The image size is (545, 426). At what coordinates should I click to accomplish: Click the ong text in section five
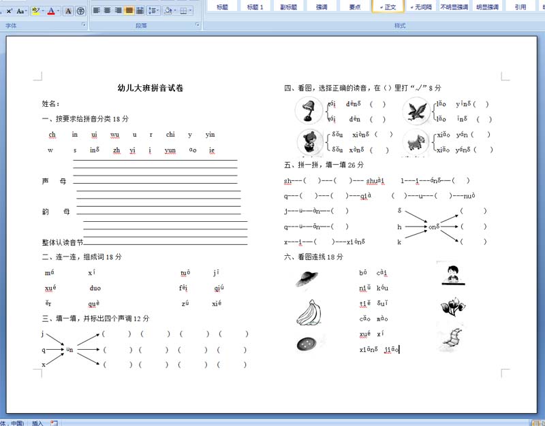[x=434, y=227]
